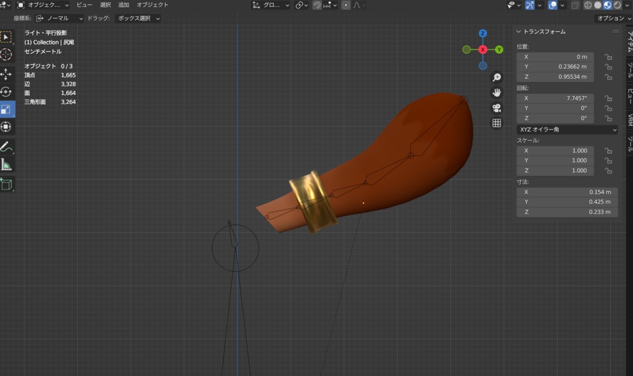This screenshot has height=376, width=633.
Task: Open the pivot point dropdown
Action: 302,5
